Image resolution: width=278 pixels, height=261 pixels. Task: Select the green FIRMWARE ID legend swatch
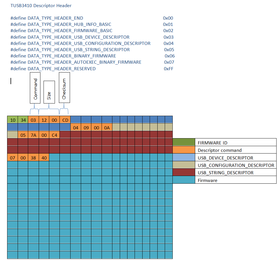point(183,142)
